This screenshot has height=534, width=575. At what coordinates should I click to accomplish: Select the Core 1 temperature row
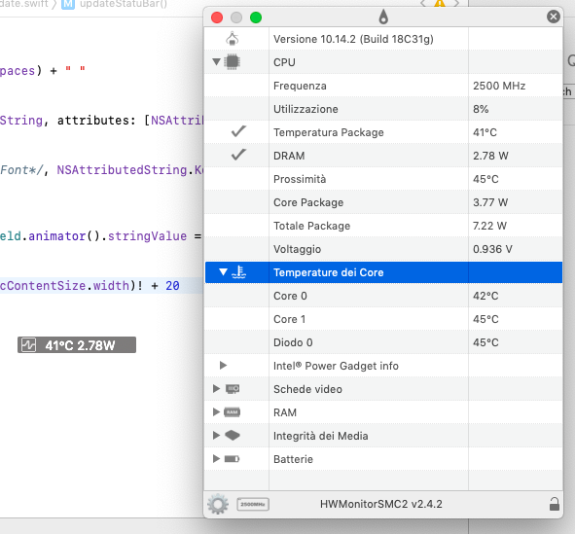point(383,319)
